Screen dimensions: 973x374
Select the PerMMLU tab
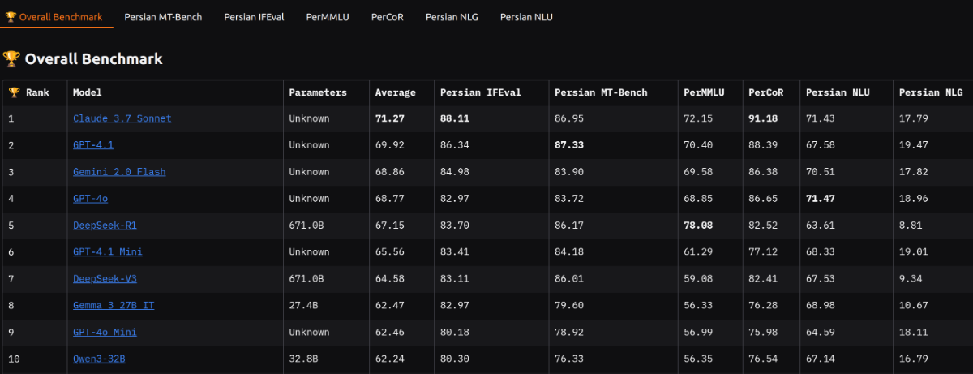(x=327, y=16)
